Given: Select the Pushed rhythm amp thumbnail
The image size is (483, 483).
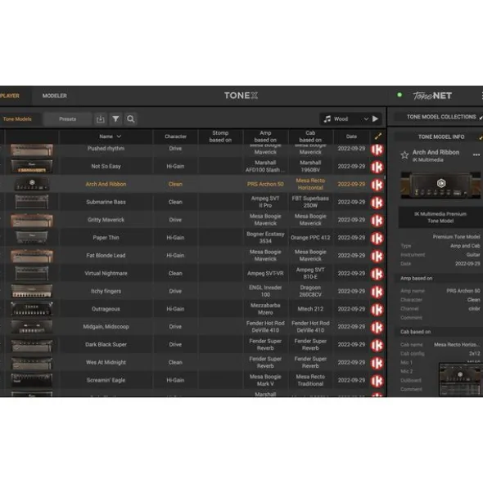Looking at the screenshot, I should [32, 150].
